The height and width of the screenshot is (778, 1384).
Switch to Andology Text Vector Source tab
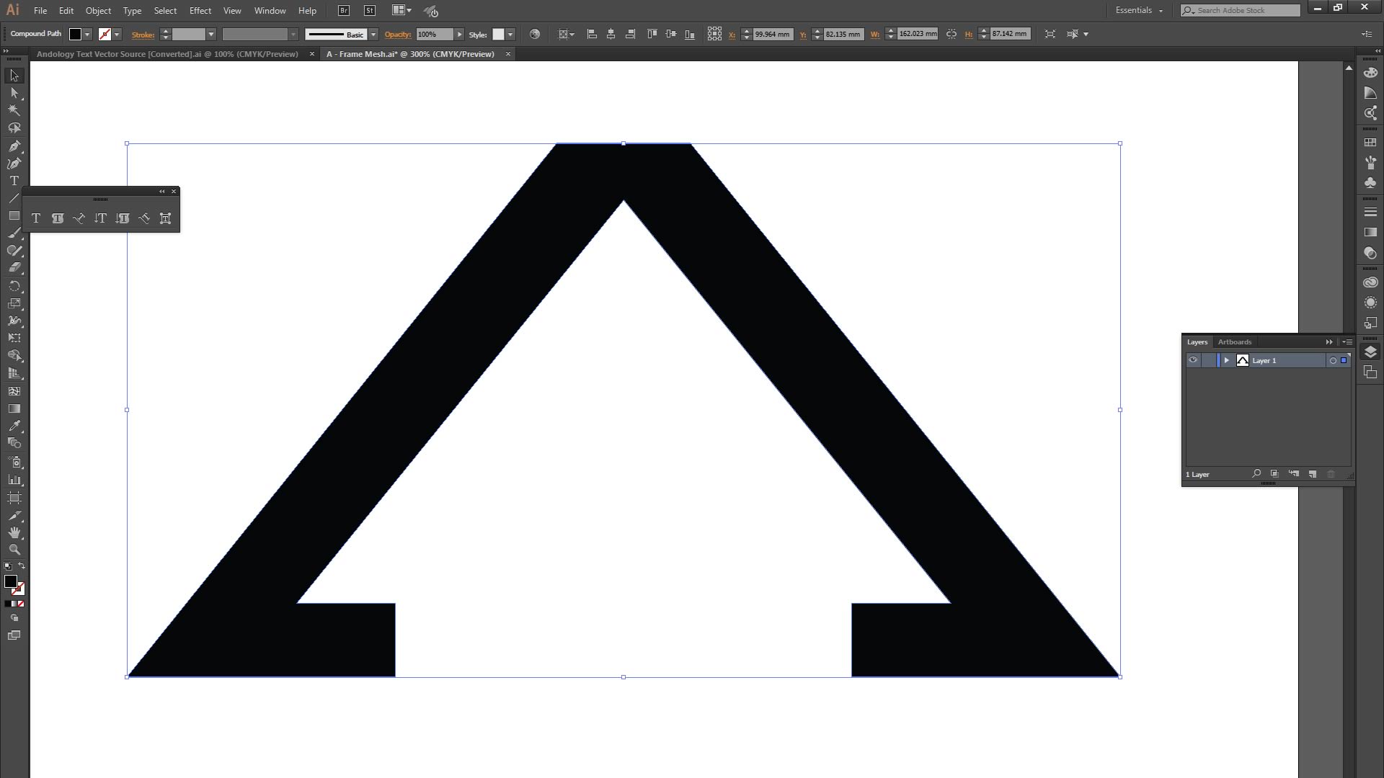(167, 54)
